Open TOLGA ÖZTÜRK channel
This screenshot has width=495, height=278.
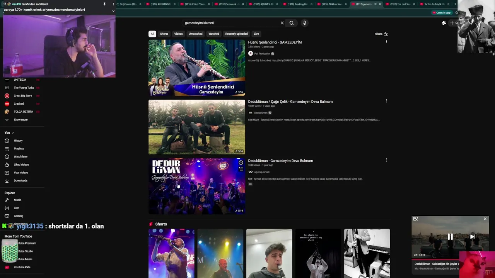(x=23, y=112)
